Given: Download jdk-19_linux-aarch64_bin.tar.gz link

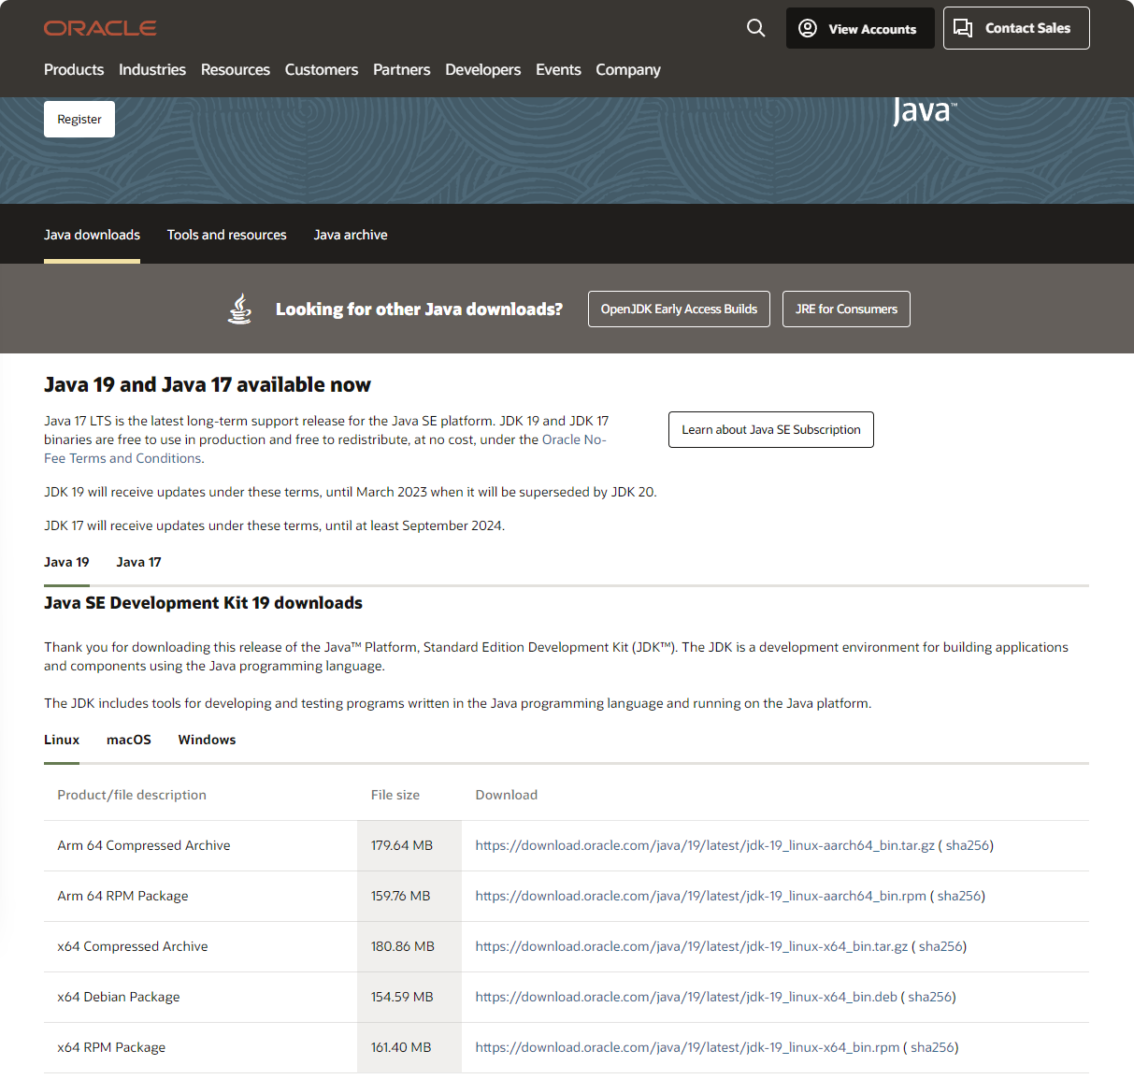Looking at the screenshot, I should coord(705,845).
